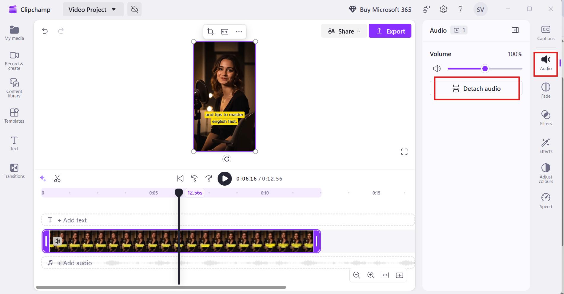Open Templates panel
Image resolution: width=564 pixels, height=294 pixels.
click(14, 116)
